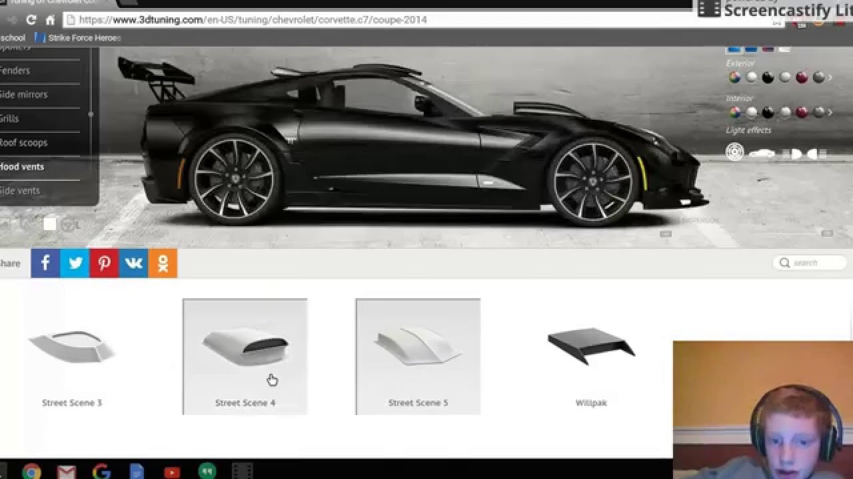Choose red exterior color

(802, 78)
